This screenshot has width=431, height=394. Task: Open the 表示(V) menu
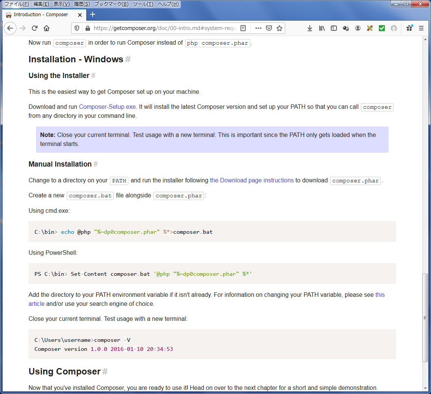coord(62,4)
